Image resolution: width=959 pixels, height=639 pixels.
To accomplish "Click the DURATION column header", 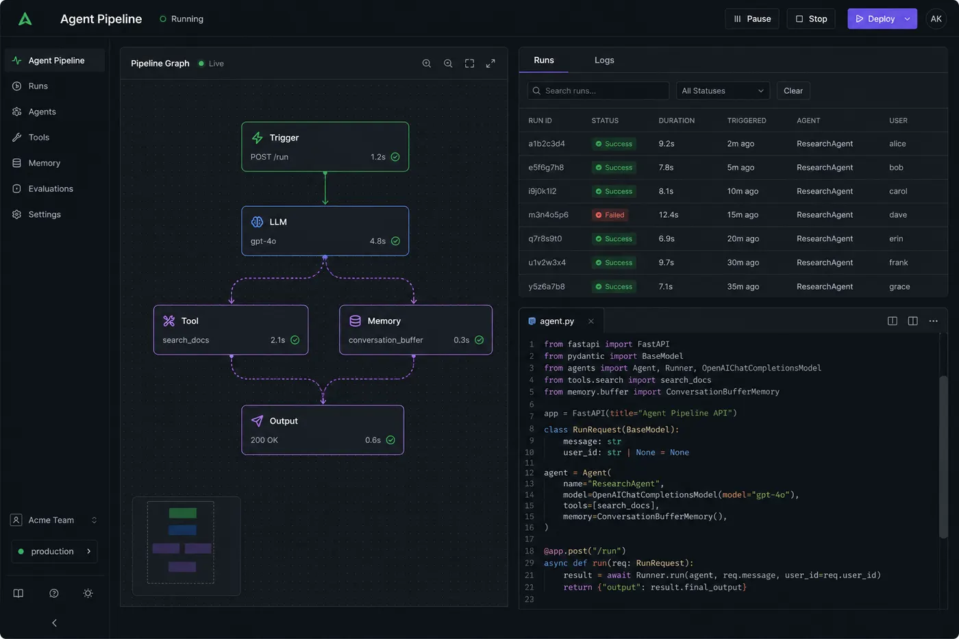I will point(677,121).
